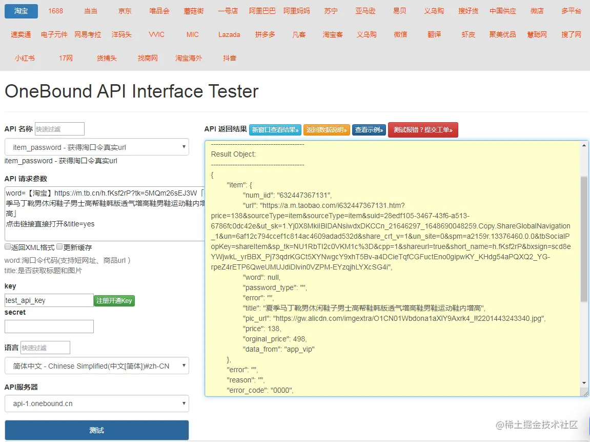
Task: Select the 淘宝海外 platform link
Action: pyautogui.click(x=189, y=58)
